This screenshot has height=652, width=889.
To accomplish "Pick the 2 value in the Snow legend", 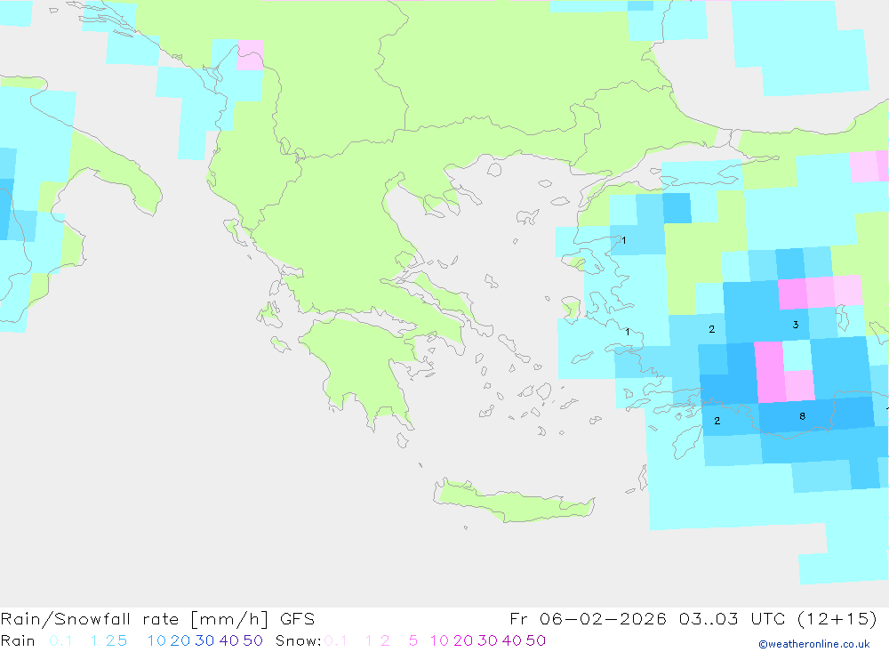I will pos(385,640).
